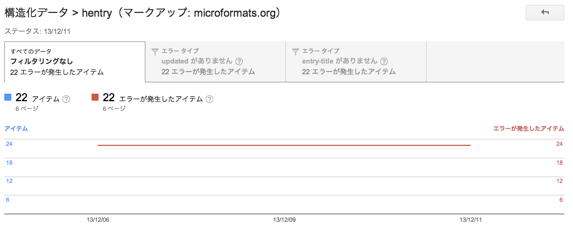Viewport: 573px width, 225px height.
Task: Click filter funnel icon on updated tab
Action: point(155,52)
